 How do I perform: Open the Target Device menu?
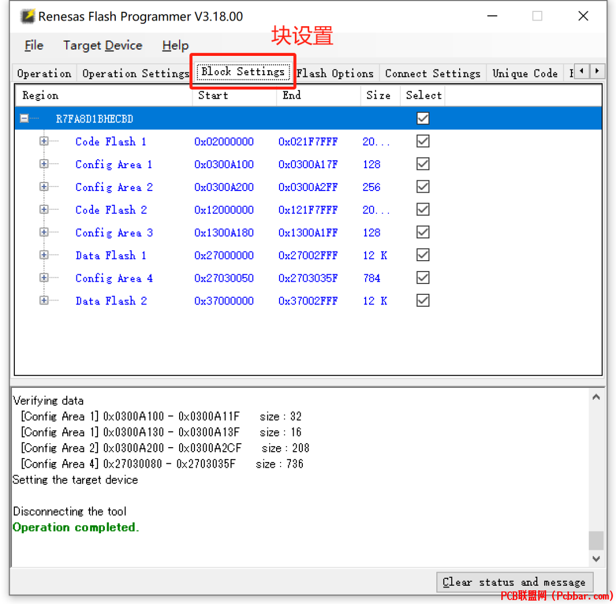pos(103,45)
